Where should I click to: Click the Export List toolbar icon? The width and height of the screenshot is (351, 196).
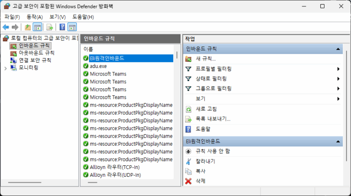(50, 27)
